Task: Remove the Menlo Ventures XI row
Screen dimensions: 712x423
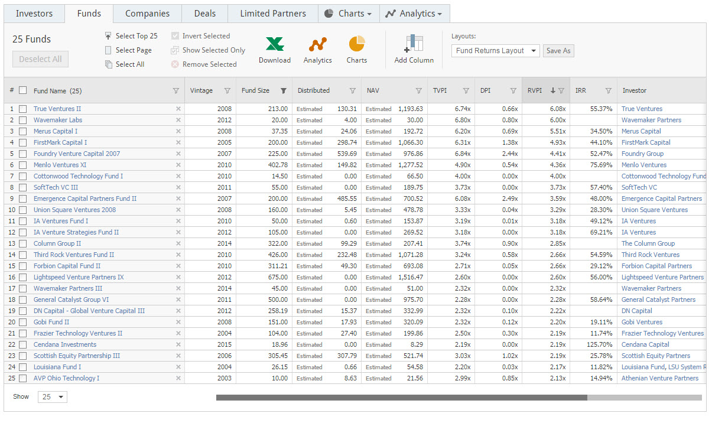Action: pyautogui.click(x=178, y=165)
